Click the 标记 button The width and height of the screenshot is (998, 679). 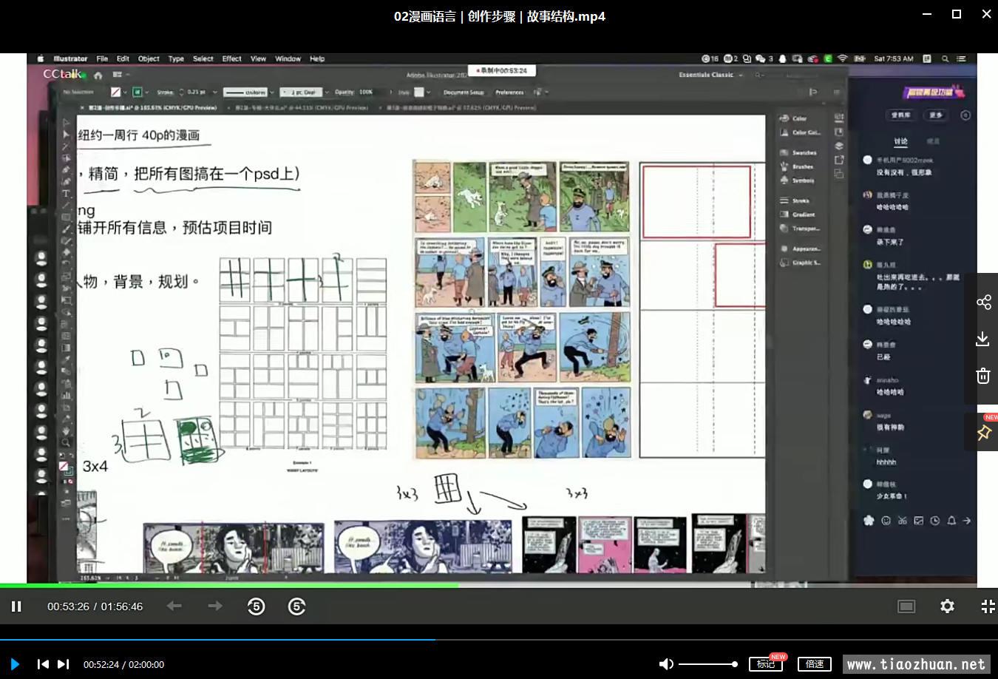tap(765, 664)
